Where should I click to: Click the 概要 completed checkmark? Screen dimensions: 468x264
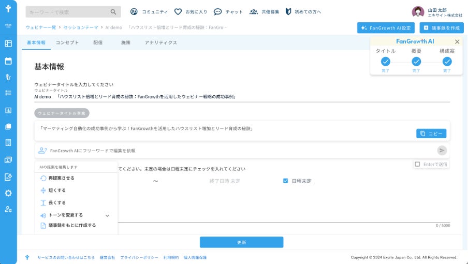coord(416,62)
